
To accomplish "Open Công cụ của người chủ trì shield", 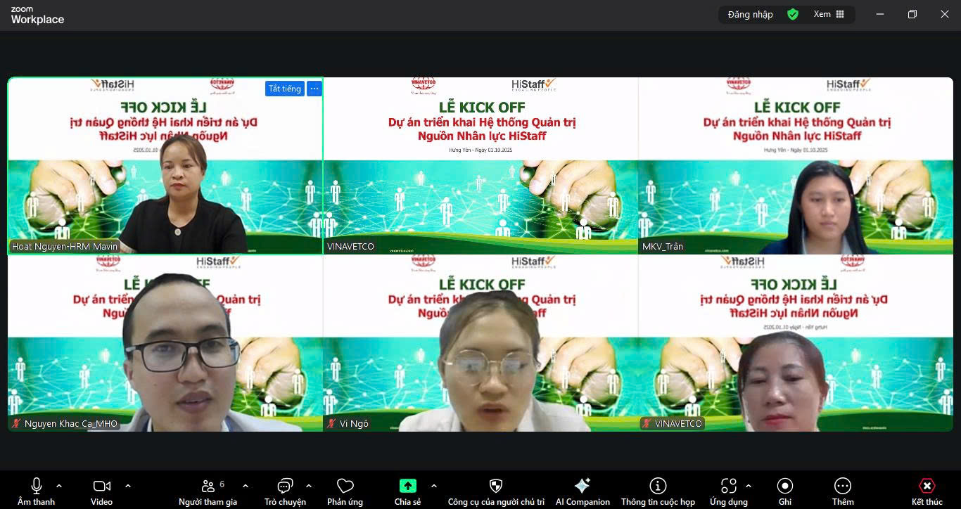I will [x=496, y=487].
